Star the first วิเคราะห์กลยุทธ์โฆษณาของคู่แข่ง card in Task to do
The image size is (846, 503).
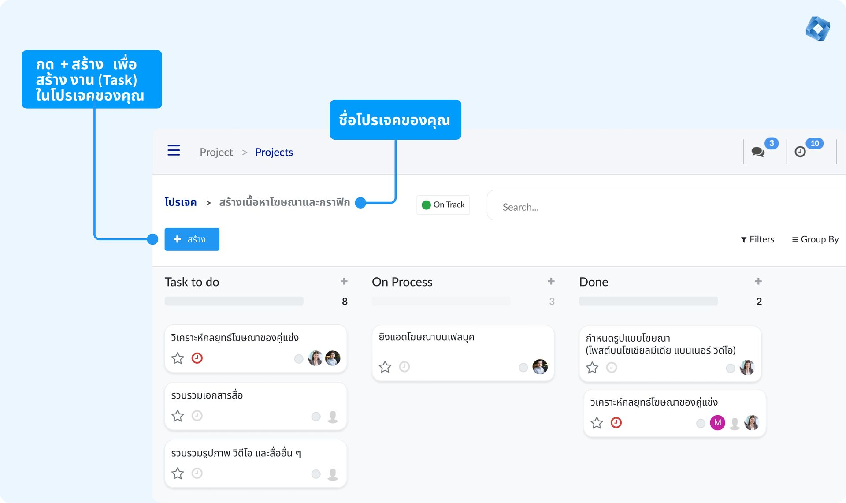[178, 358]
